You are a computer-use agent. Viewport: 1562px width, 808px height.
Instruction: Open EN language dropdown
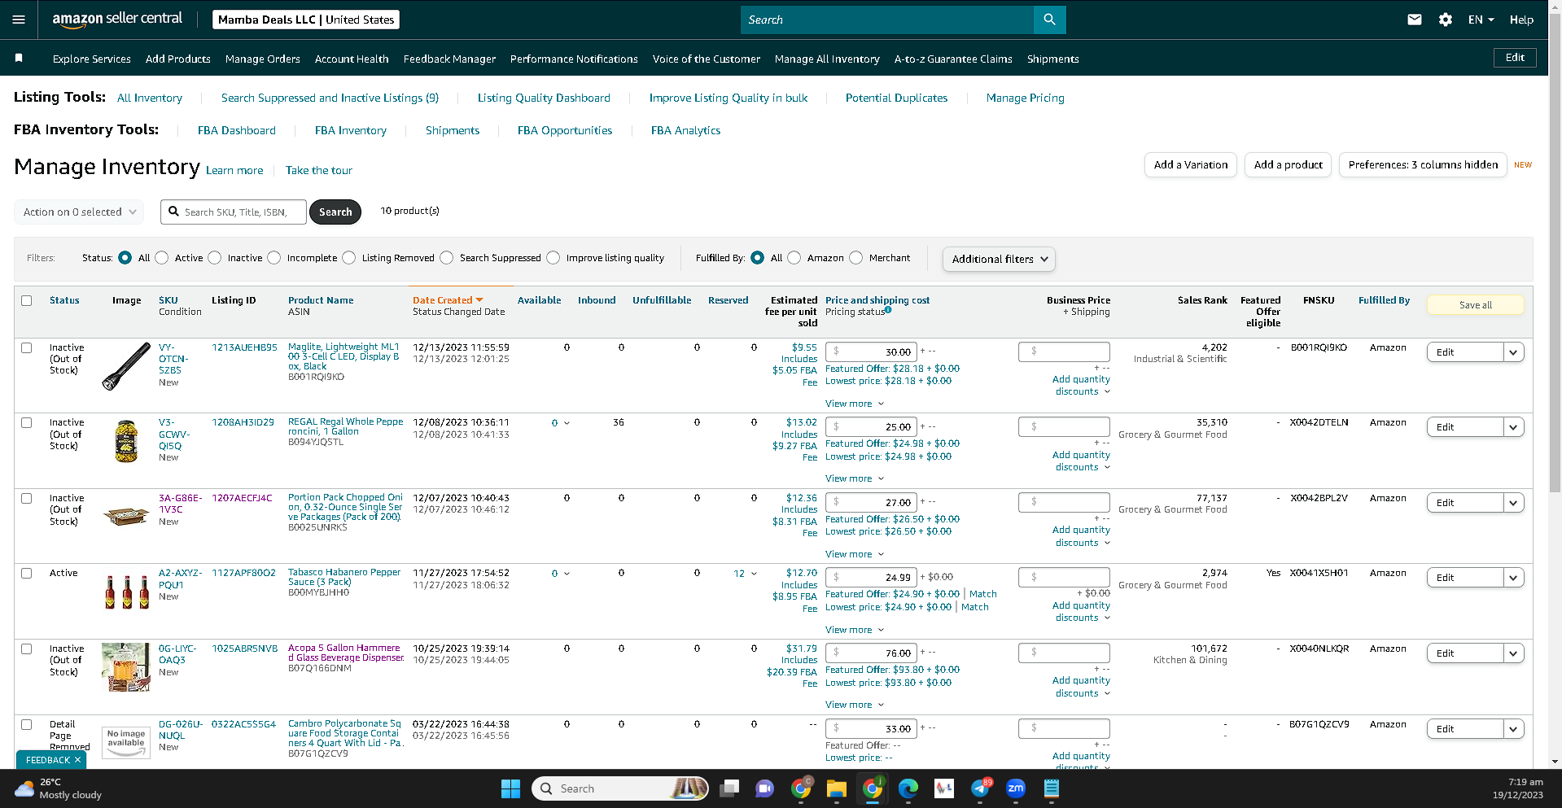(1481, 20)
